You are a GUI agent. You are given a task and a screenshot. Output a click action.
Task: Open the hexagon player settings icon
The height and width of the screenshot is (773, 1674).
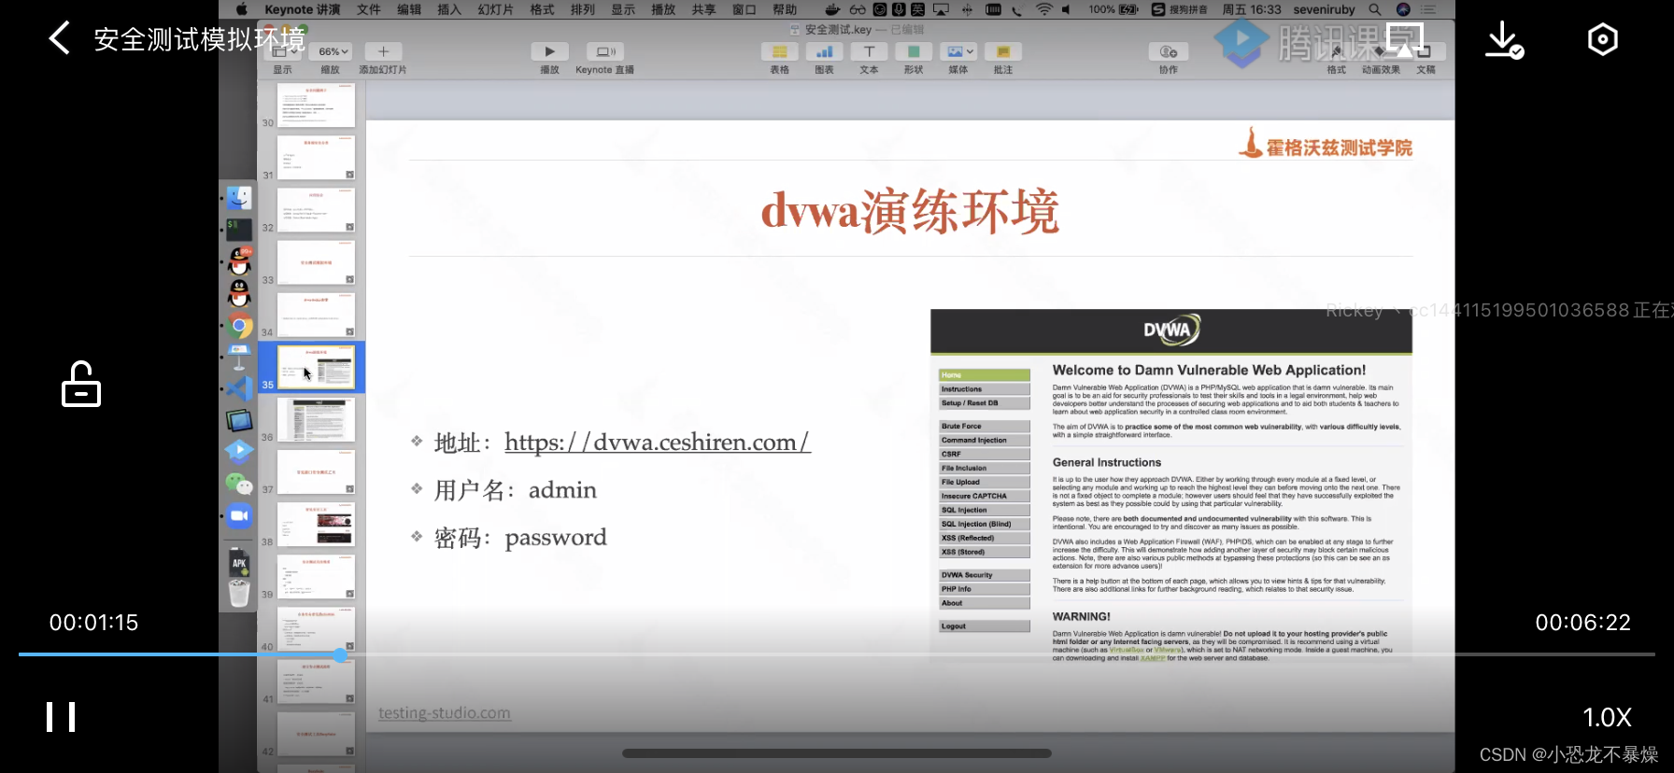1603,39
